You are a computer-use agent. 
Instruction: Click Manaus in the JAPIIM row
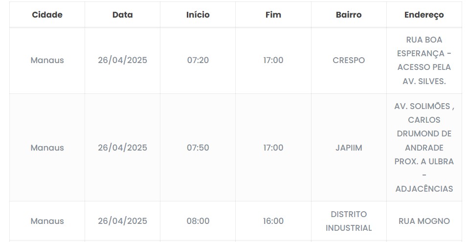pyautogui.click(x=47, y=148)
